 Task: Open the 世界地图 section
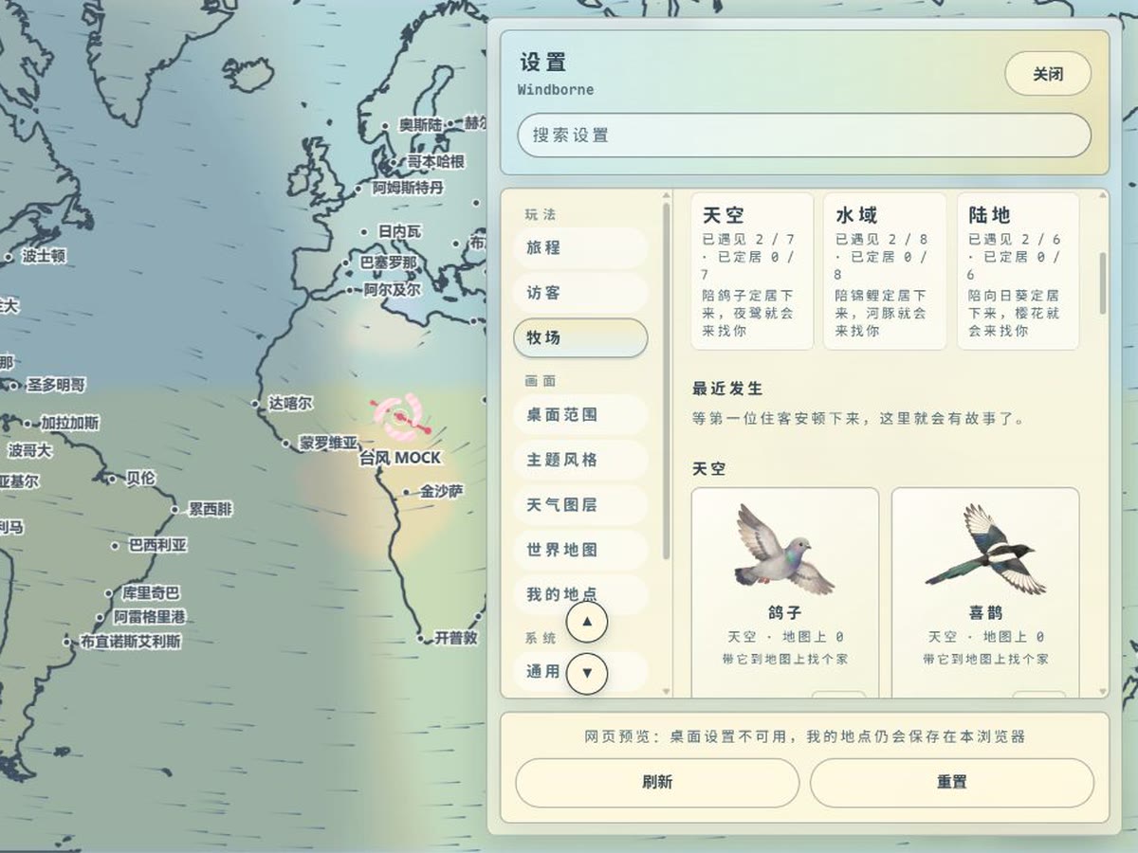[580, 550]
